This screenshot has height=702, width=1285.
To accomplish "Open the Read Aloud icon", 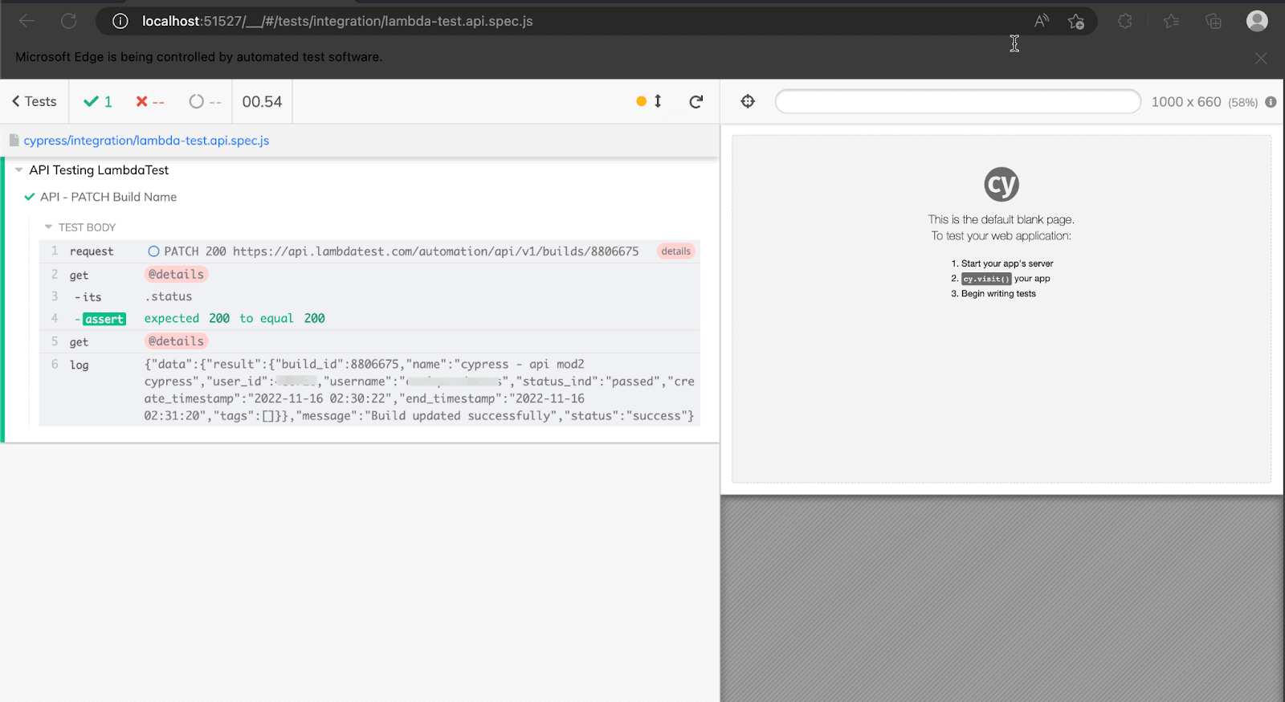I will [1042, 21].
